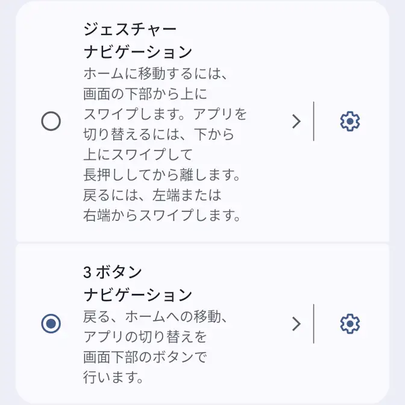Tap the スワイプします。アプリを text line

(x=165, y=114)
